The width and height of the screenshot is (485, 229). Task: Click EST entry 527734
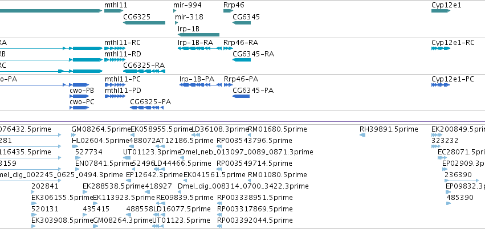pos(89,152)
